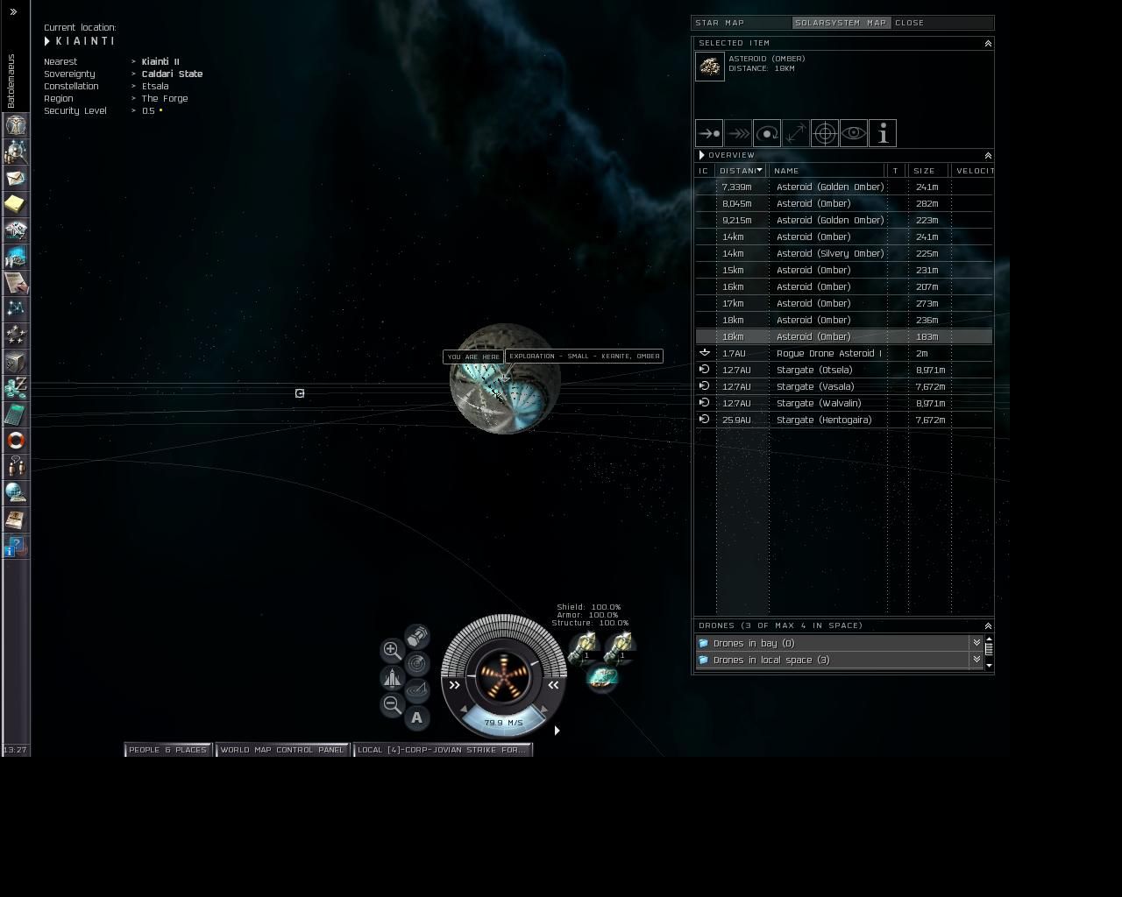The height and width of the screenshot is (897, 1122).
Task: Collapse the Overview panel chevron
Action: tap(988, 155)
